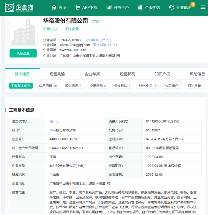Click the company placeholder building image
Viewport: 208px width, 215px height.
point(23,32)
